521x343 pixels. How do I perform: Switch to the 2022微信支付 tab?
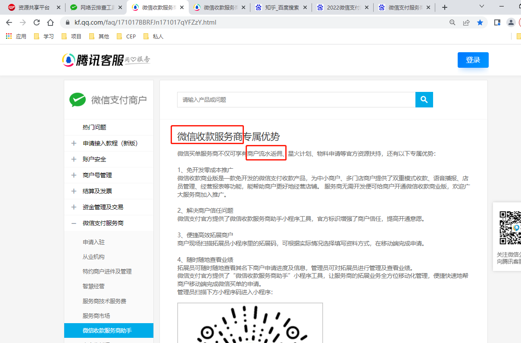point(343,7)
